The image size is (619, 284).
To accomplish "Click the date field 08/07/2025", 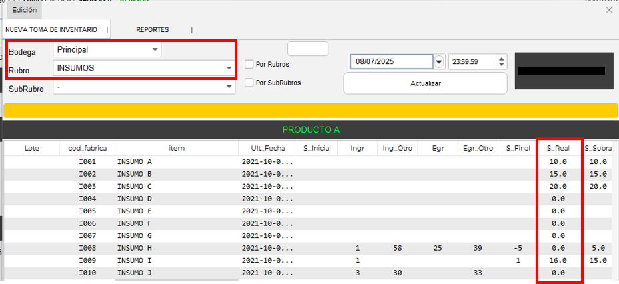I will coord(390,61).
